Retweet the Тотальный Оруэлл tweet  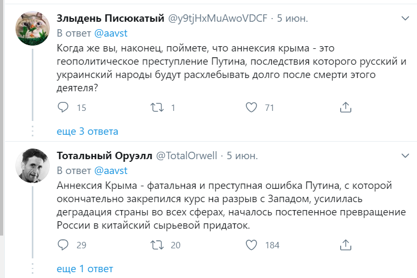tap(157, 245)
